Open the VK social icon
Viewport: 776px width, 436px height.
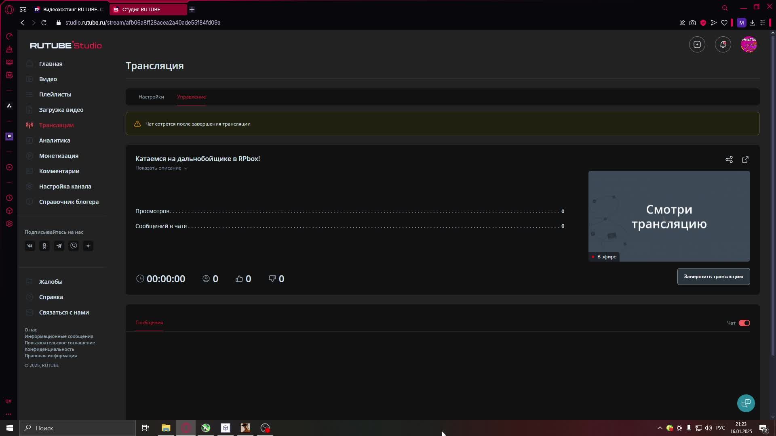click(x=30, y=246)
